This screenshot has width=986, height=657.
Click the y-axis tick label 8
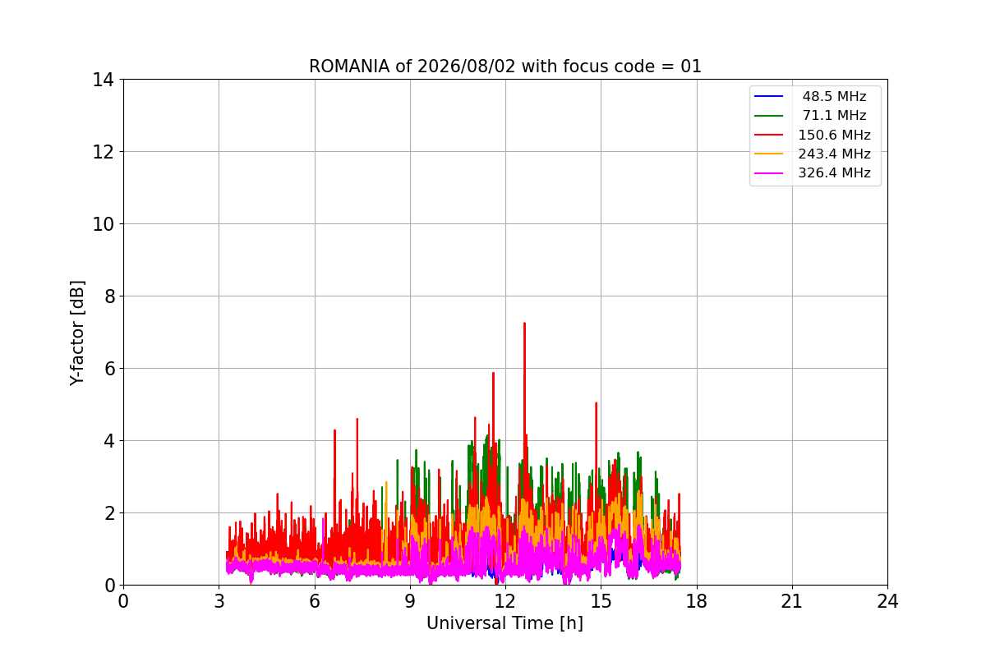[108, 296]
